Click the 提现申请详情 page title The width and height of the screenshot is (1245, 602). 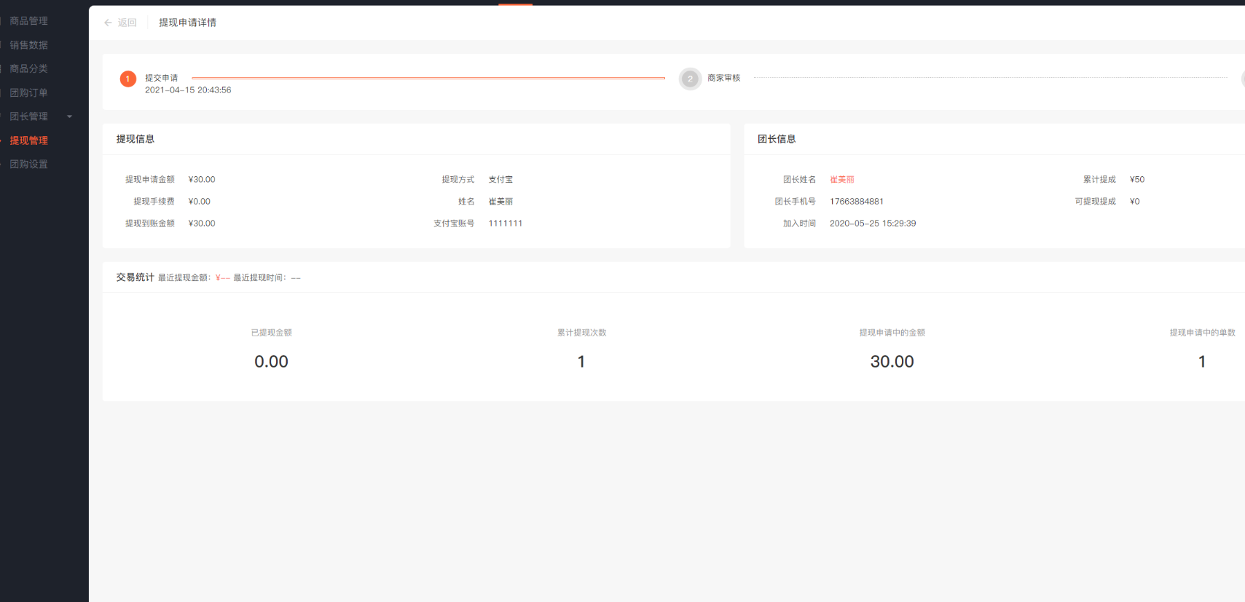pos(187,23)
